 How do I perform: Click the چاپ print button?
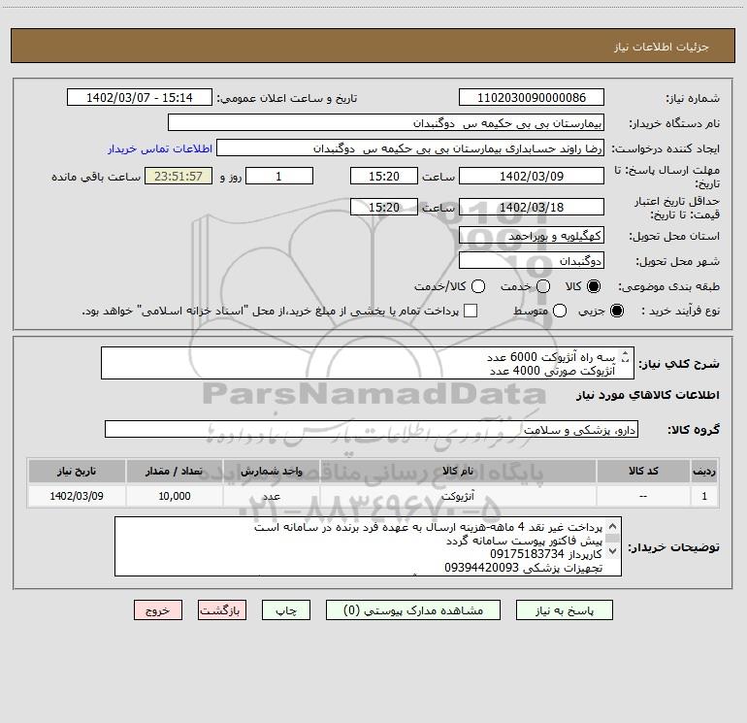pyautogui.click(x=286, y=610)
